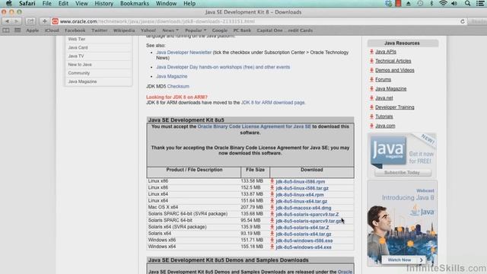The width and height of the screenshot is (487, 274).
Task: Click the Share button in toolbar
Action: pos(30,21)
